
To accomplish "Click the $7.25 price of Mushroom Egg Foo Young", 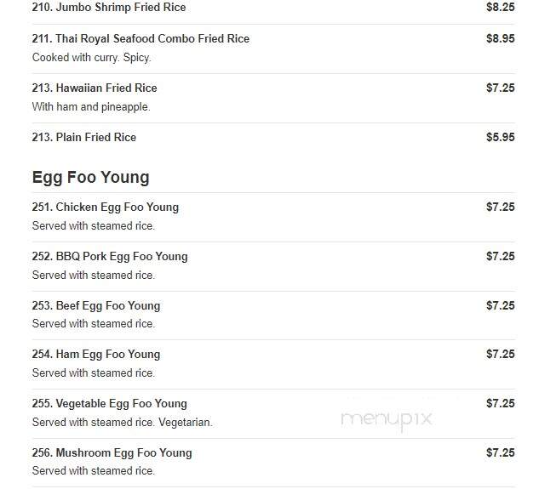I will tap(501, 453).
